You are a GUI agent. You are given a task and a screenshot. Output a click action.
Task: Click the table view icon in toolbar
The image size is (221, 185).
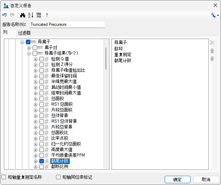(39, 15)
